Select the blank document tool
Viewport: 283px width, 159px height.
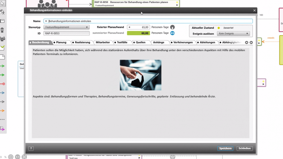tap(2, 57)
